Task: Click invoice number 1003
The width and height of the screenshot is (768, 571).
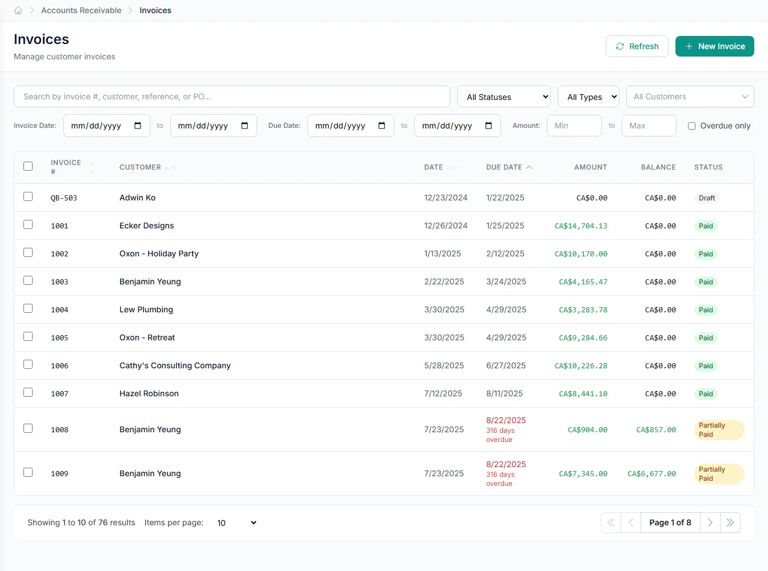Action: coord(59,282)
